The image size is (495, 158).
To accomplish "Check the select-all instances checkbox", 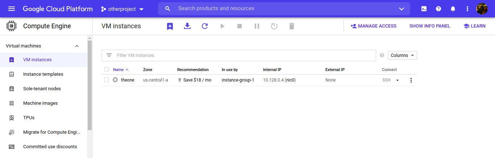I will tap(107, 70).
